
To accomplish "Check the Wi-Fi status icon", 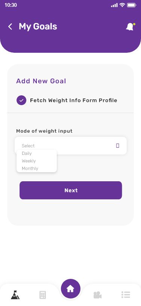I will pyautogui.click(x=122, y=5).
